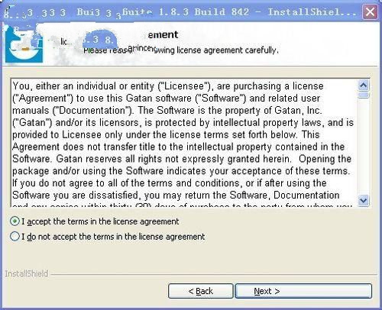Click empty scrollbar track below the thumb

tap(363, 147)
